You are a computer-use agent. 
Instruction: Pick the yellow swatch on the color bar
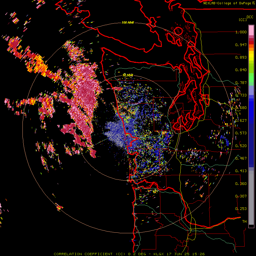point(251,56)
